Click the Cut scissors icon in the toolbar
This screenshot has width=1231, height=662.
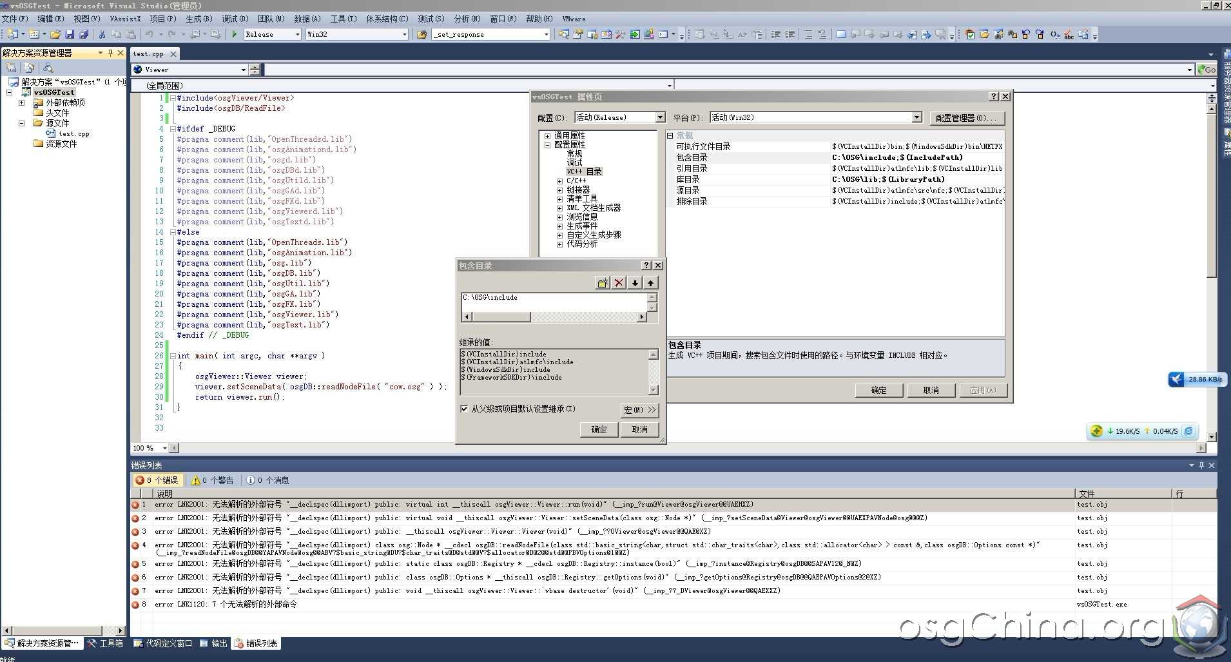(x=102, y=34)
